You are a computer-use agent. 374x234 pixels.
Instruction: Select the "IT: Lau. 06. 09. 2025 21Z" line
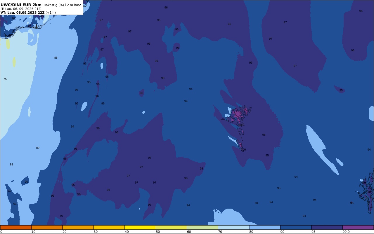click(20, 9)
